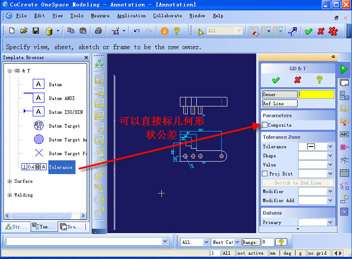Click Switch to 2nd Line button
Image resolution: width=352 pixels, height=259 pixels.
click(x=298, y=183)
